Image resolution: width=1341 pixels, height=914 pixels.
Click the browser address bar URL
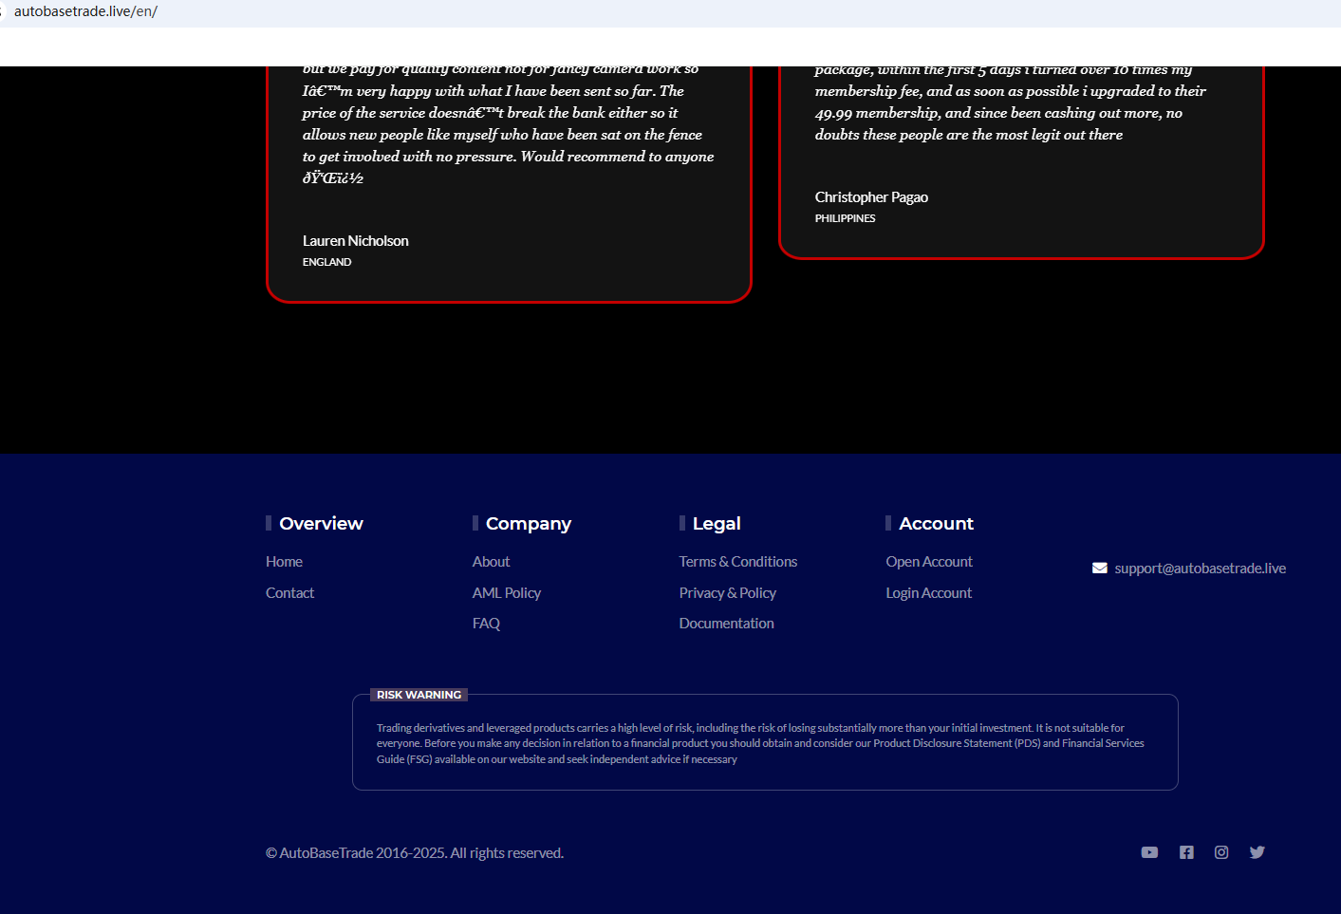(x=85, y=11)
